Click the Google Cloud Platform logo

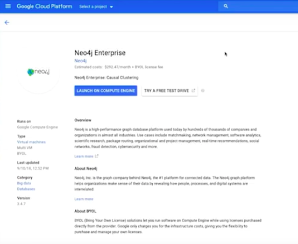click(45, 6)
